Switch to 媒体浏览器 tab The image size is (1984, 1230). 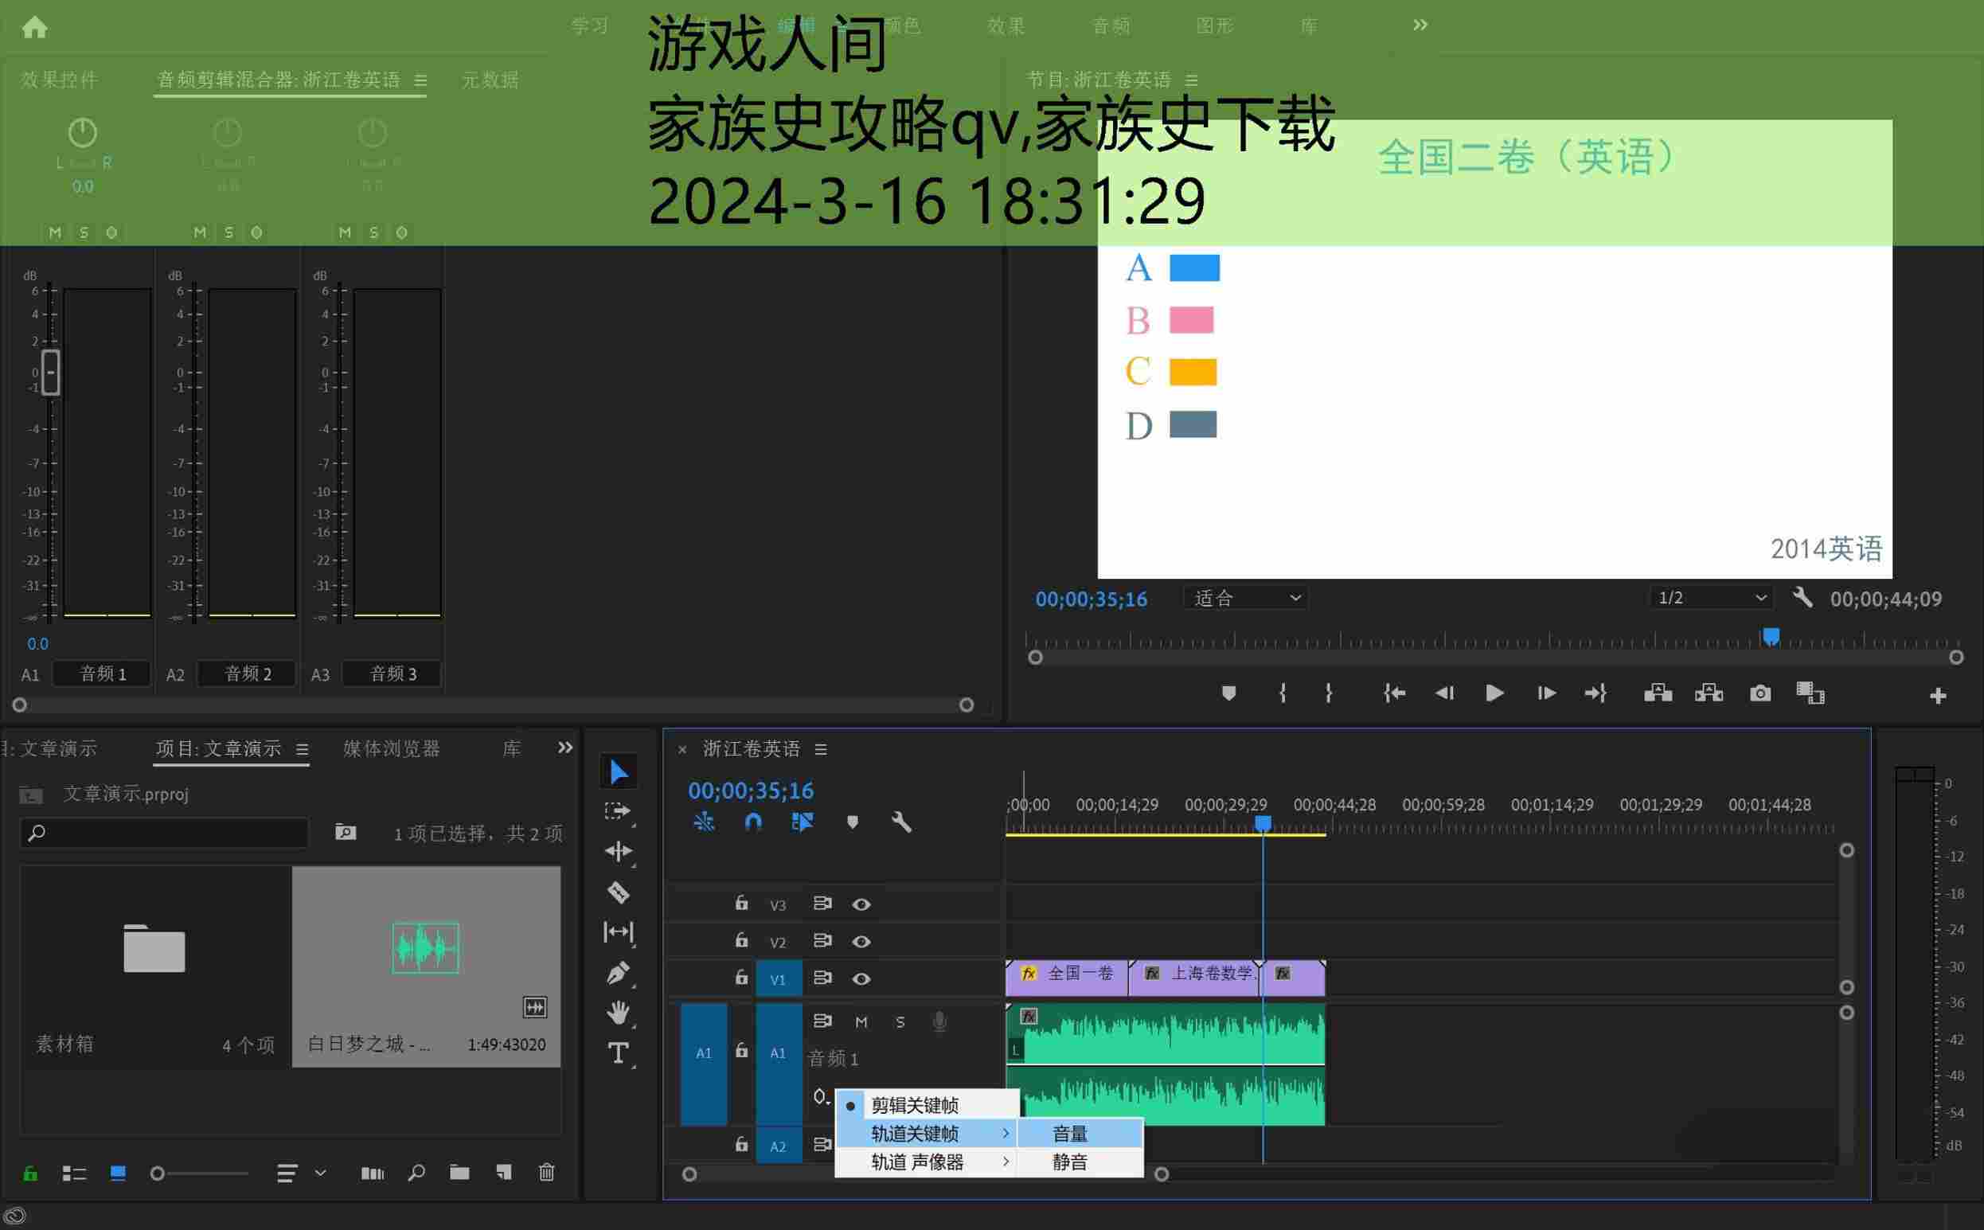coord(391,748)
